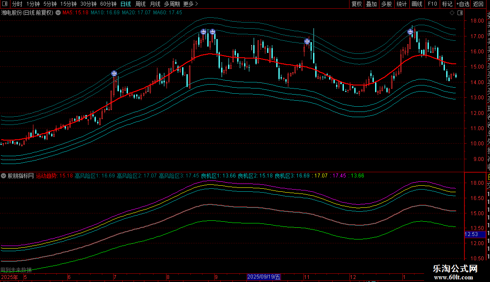The height and width of the screenshot is (282, 490).
Task: Click the 用到未来数据 notice at the bottom left
Action: coord(16,270)
